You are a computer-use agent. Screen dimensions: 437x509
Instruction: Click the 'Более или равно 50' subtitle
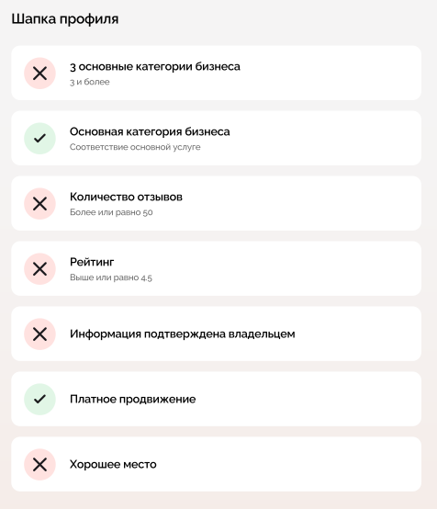111,212
